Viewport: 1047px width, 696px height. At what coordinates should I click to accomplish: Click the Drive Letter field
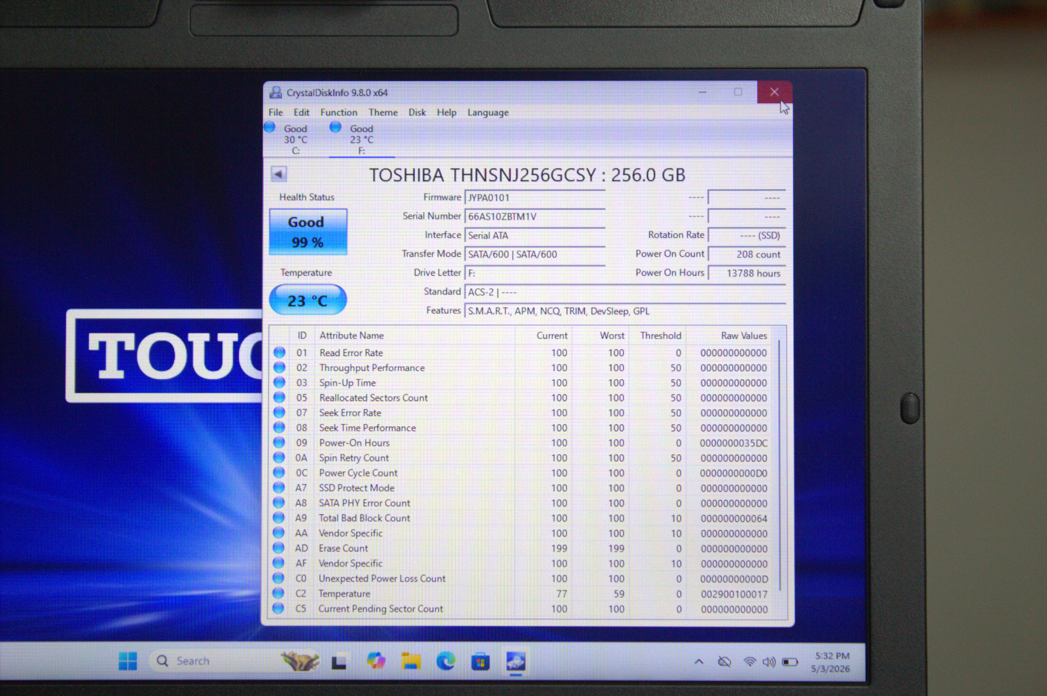(x=535, y=273)
